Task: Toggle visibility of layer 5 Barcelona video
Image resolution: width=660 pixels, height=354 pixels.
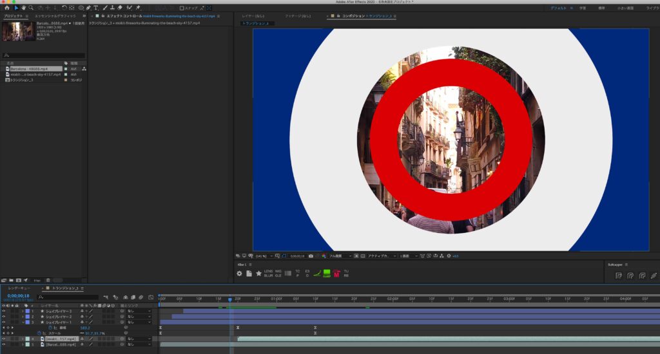Action: 4,344
